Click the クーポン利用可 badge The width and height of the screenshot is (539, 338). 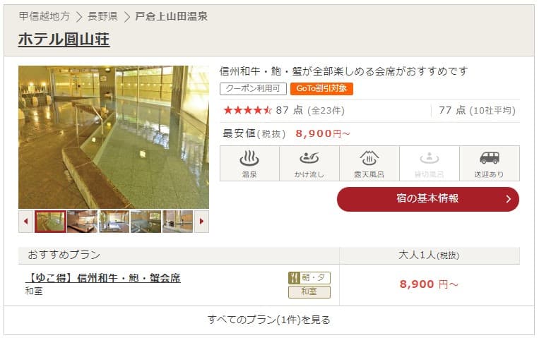tap(253, 89)
